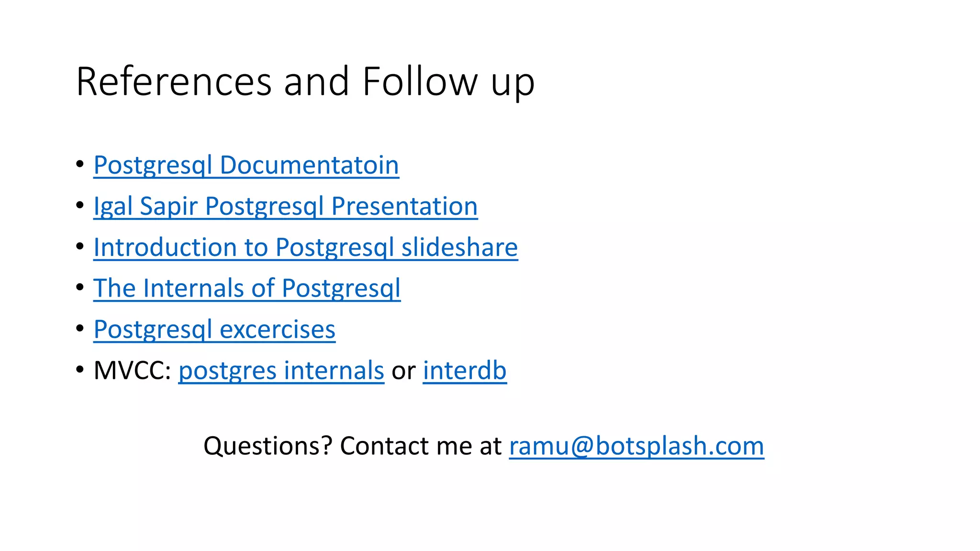This screenshot has height=551, width=980.
Task: Click bullet before Postgresql excercises
Action: (x=80, y=329)
